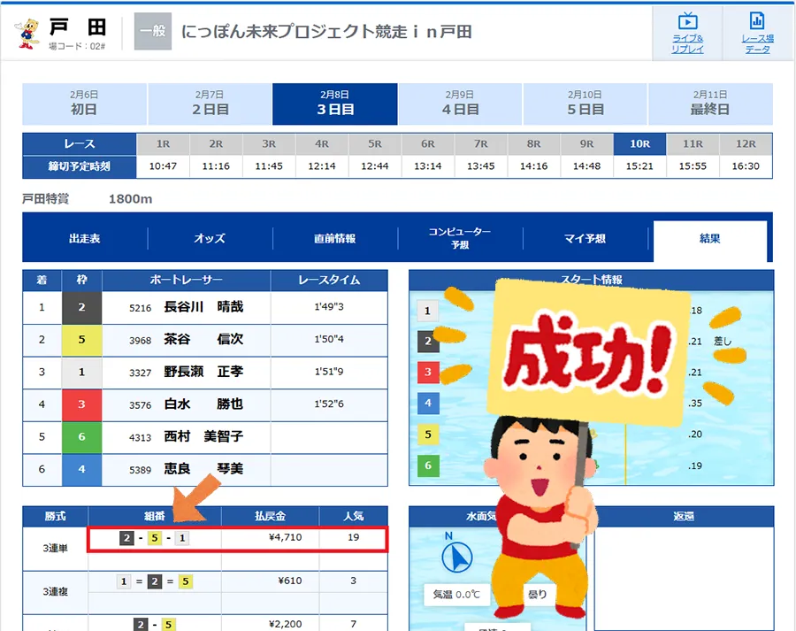Switch to race 1R
This screenshot has width=796, height=631.
pyautogui.click(x=163, y=143)
